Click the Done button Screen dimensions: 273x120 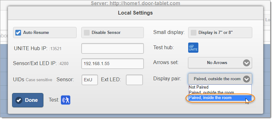pyautogui.click(x=28, y=100)
